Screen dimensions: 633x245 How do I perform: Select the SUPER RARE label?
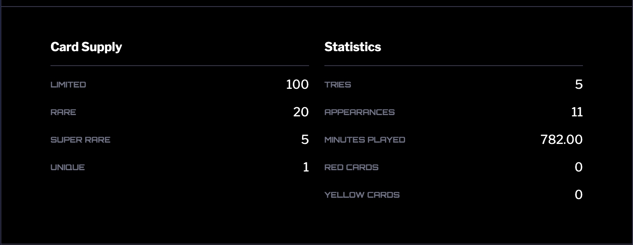pyautogui.click(x=80, y=140)
